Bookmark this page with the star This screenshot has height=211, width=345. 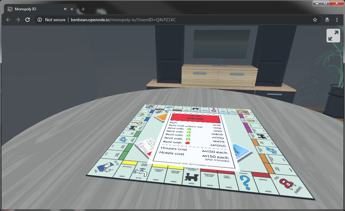pyautogui.click(x=315, y=20)
